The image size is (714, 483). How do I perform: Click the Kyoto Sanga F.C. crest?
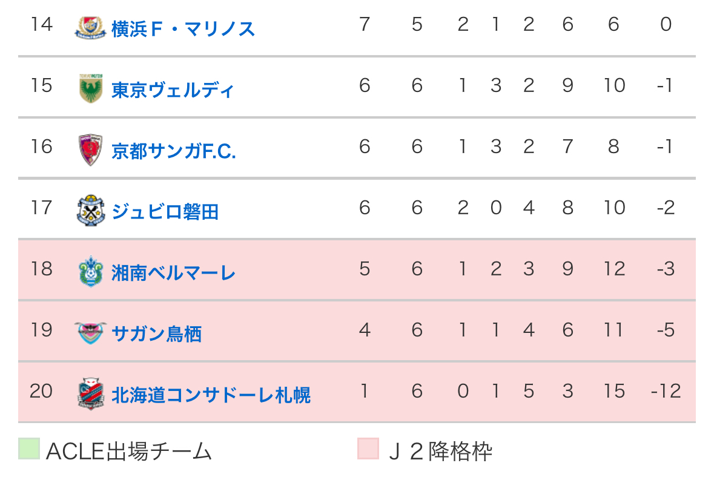90,149
